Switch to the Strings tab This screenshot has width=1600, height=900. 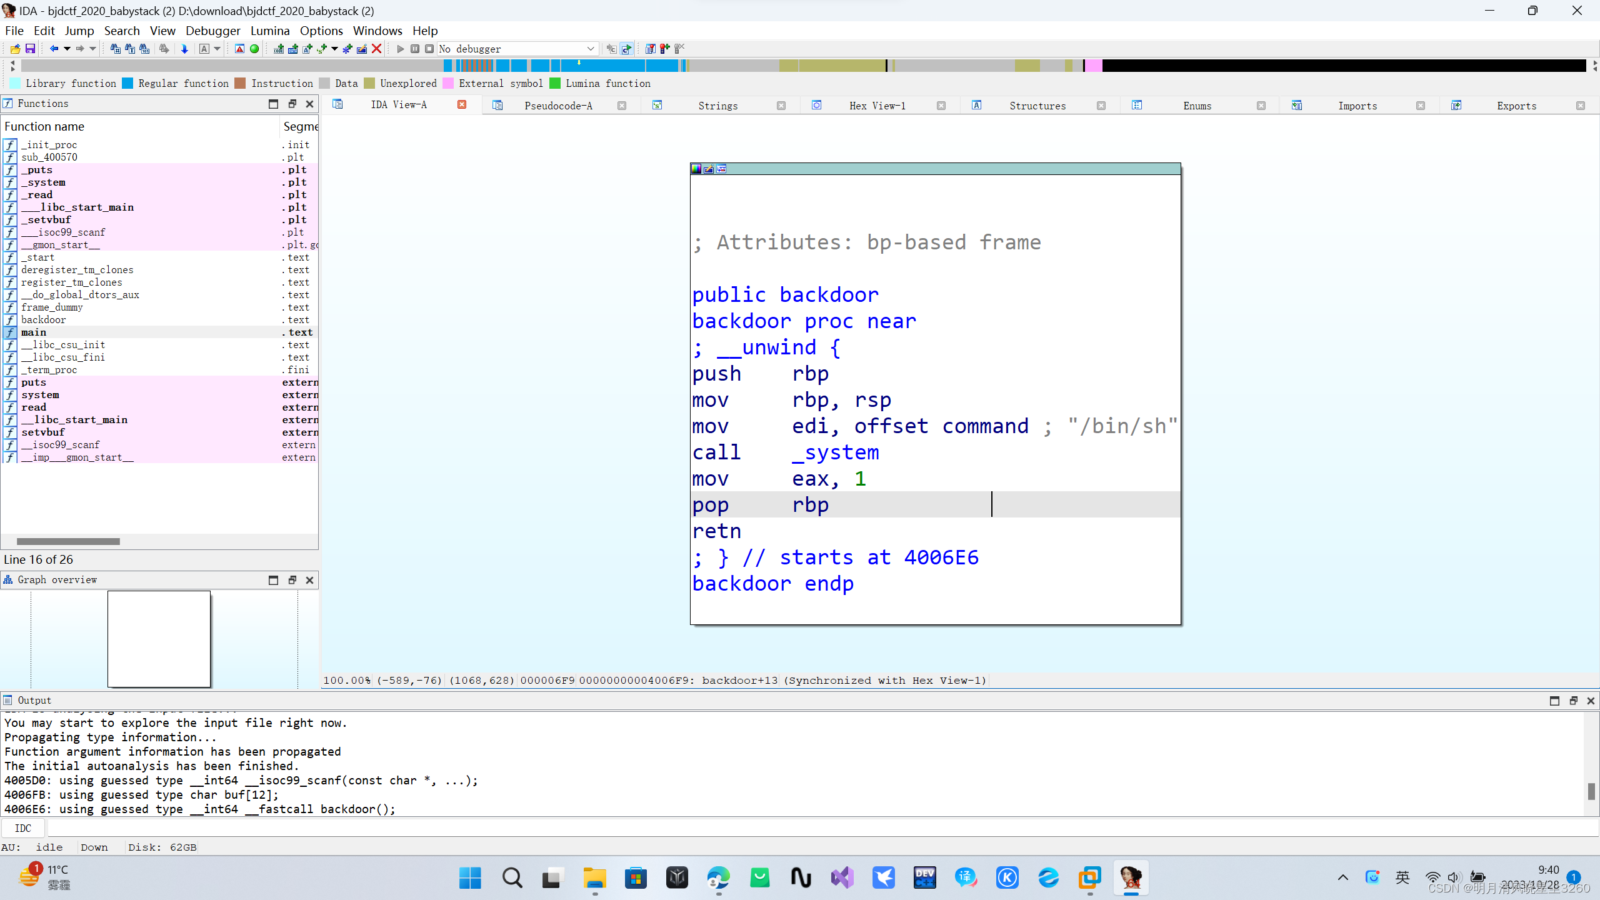coord(717,106)
